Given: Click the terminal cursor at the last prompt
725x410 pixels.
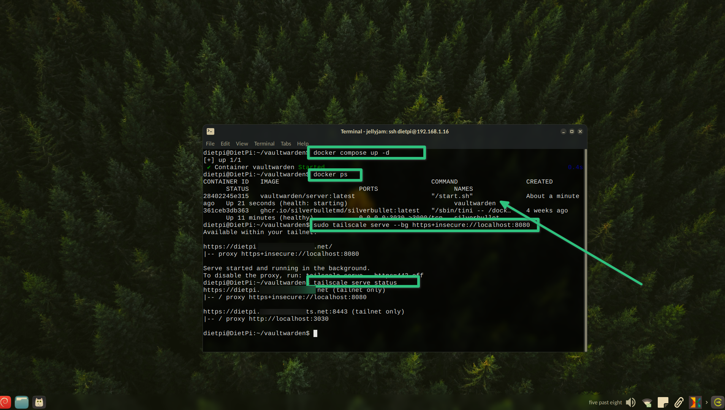Looking at the screenshot, I should pos(315,333).
